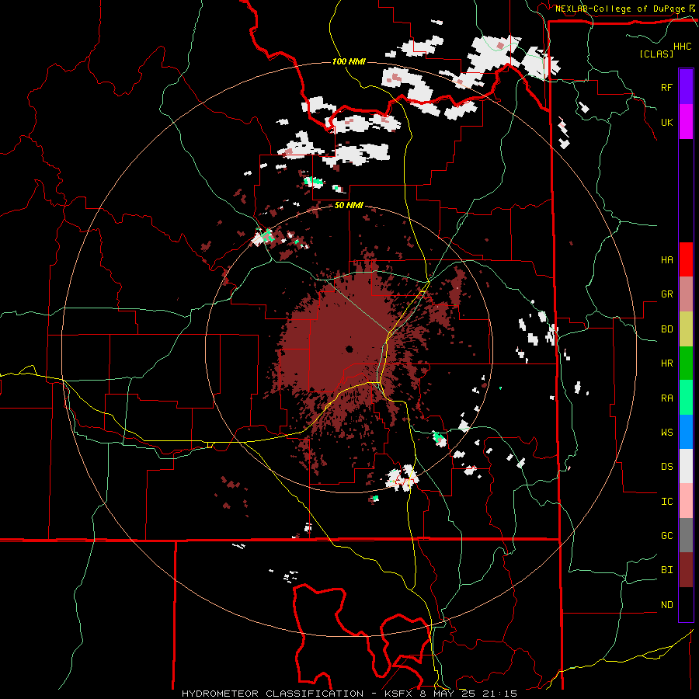
Task: Click the BD yellow legend swatch
Action: tap(686, 329)
